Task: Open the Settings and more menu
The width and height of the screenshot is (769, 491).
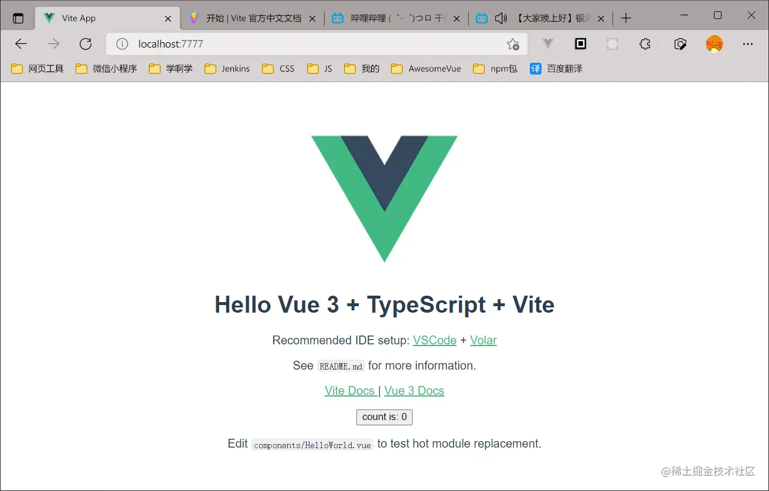Action: [x=747, y=44]
